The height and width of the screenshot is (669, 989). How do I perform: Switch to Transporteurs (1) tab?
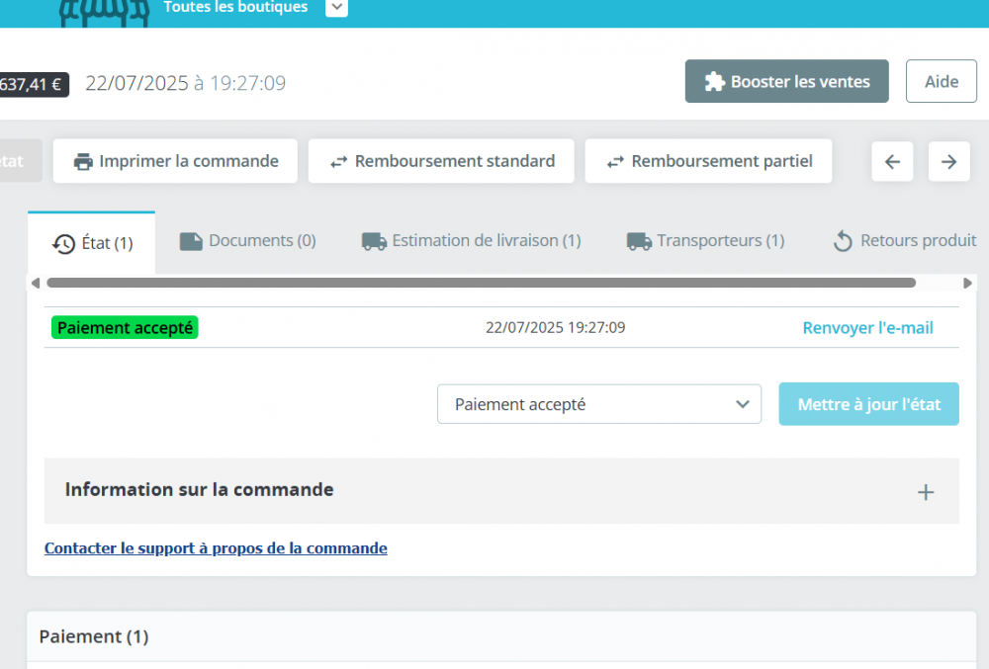tap(705, 241)
